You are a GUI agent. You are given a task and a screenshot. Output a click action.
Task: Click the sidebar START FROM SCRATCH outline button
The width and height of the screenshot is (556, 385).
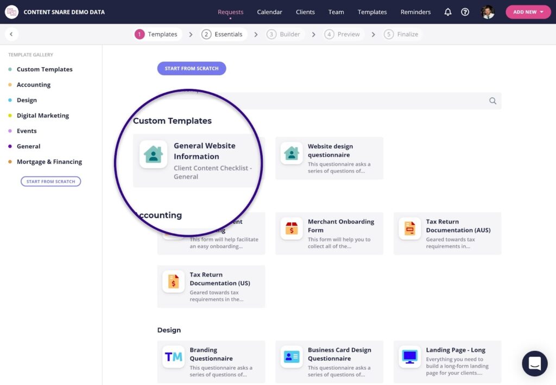[50, 181]
